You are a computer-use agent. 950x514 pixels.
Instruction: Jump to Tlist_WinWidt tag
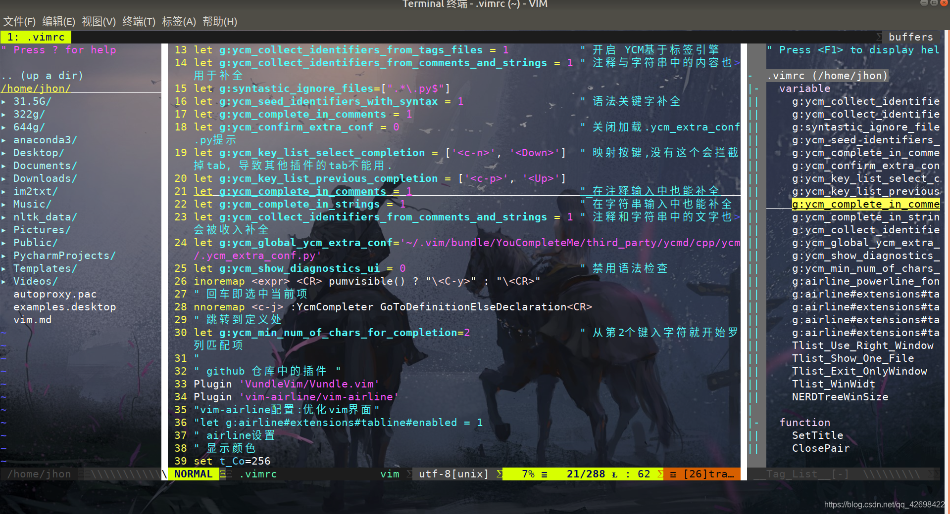pyautogui.click(x=834, y=384)
